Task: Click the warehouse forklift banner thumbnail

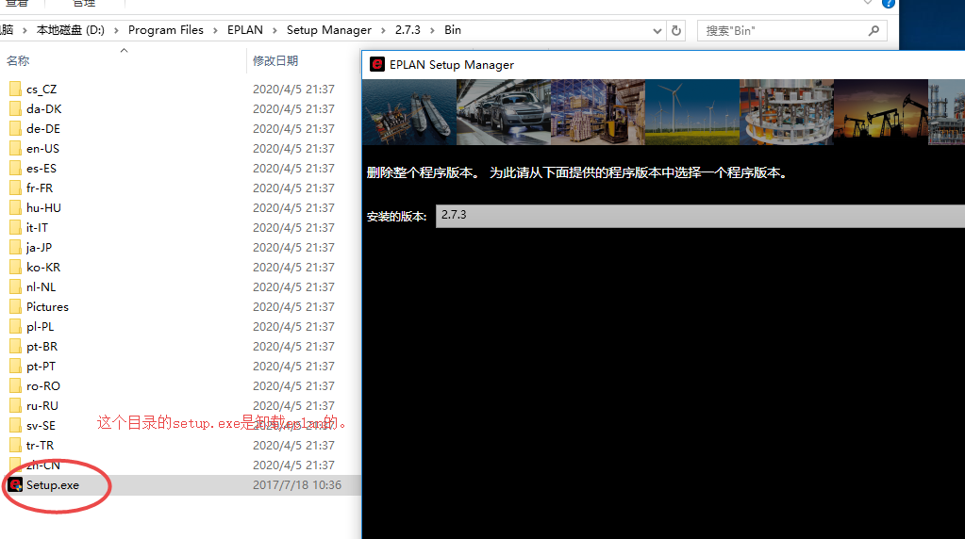Action: [598, 112]
